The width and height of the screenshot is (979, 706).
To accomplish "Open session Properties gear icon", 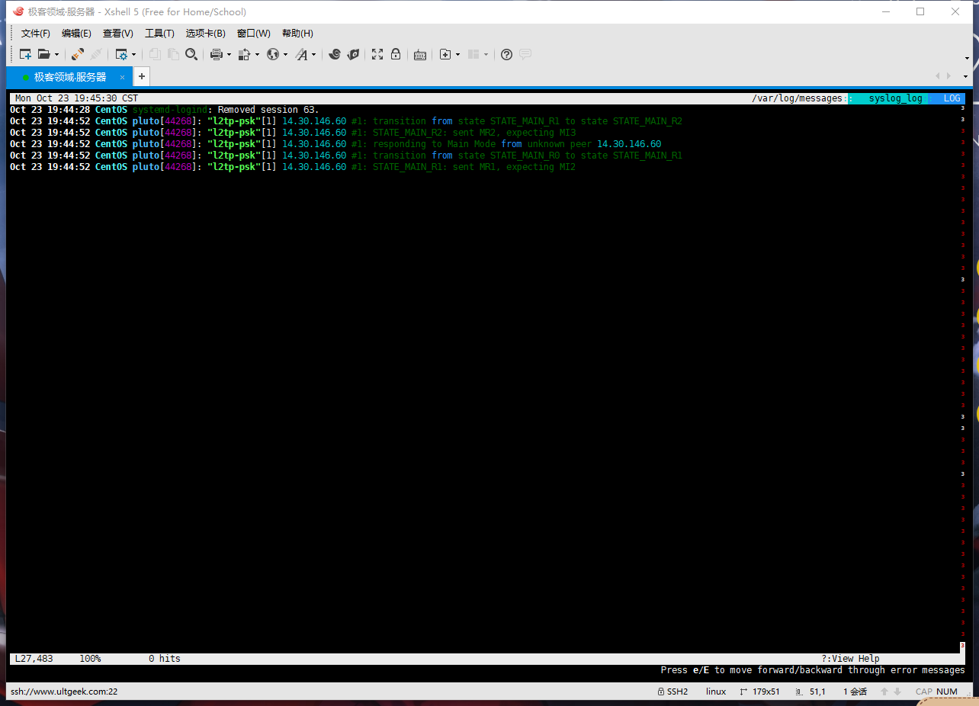I will coord(121,54).
